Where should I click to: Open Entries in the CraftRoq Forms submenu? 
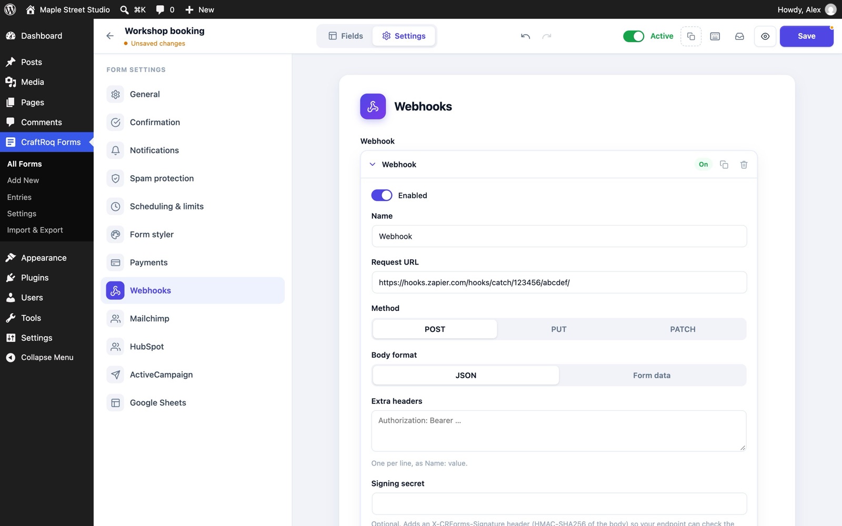[19, 197]
